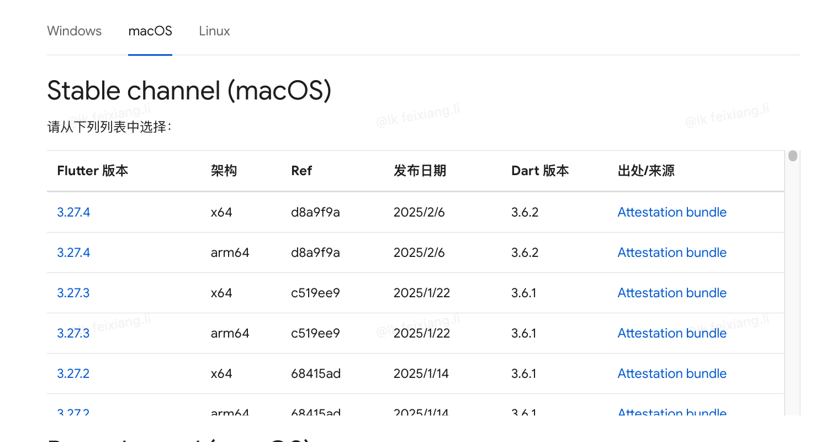
Task: Click the 架构 column header
Action: [224, 171]
